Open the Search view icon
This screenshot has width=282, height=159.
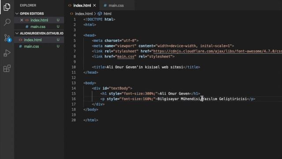click(x=7, y=22)
